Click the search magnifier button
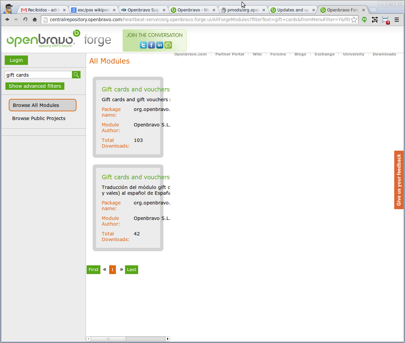Image resolution: width=405 pixels, height=343 pixels. coord(76,75)
